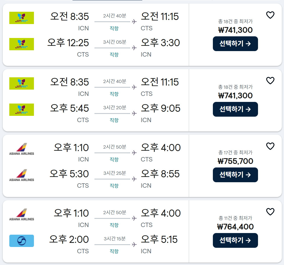Click 총 11건 중 최저가 label
The height and width of the screenshot is (265, 284).
(x=235, y=218)
